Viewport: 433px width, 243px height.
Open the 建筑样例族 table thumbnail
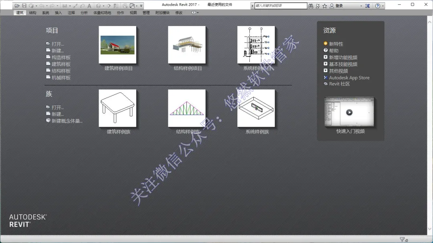click(117, 108)
